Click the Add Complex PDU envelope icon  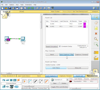coord(96,58)
